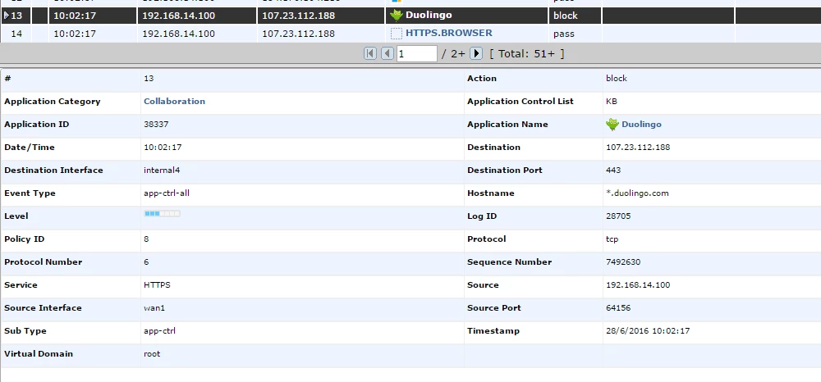The width and height of the screenshot is (821, 382).
Task: Select destination 107.23.112.188 in row 14
Action: click(x=299, y=34)
